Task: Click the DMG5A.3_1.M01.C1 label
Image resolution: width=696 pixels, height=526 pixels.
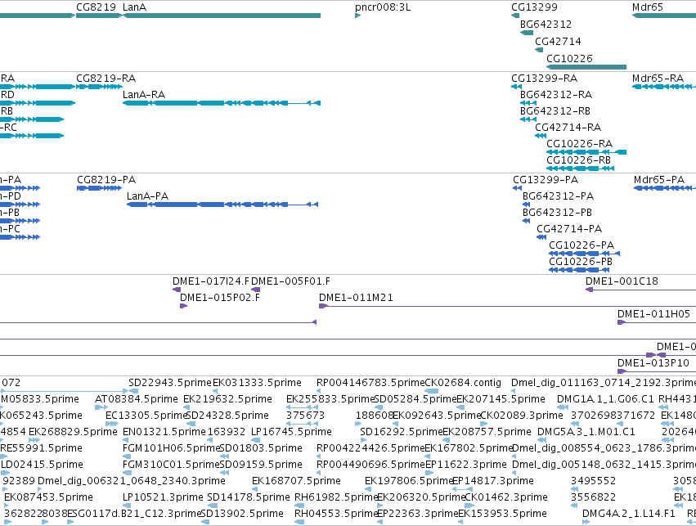Action: coord(586,432)
